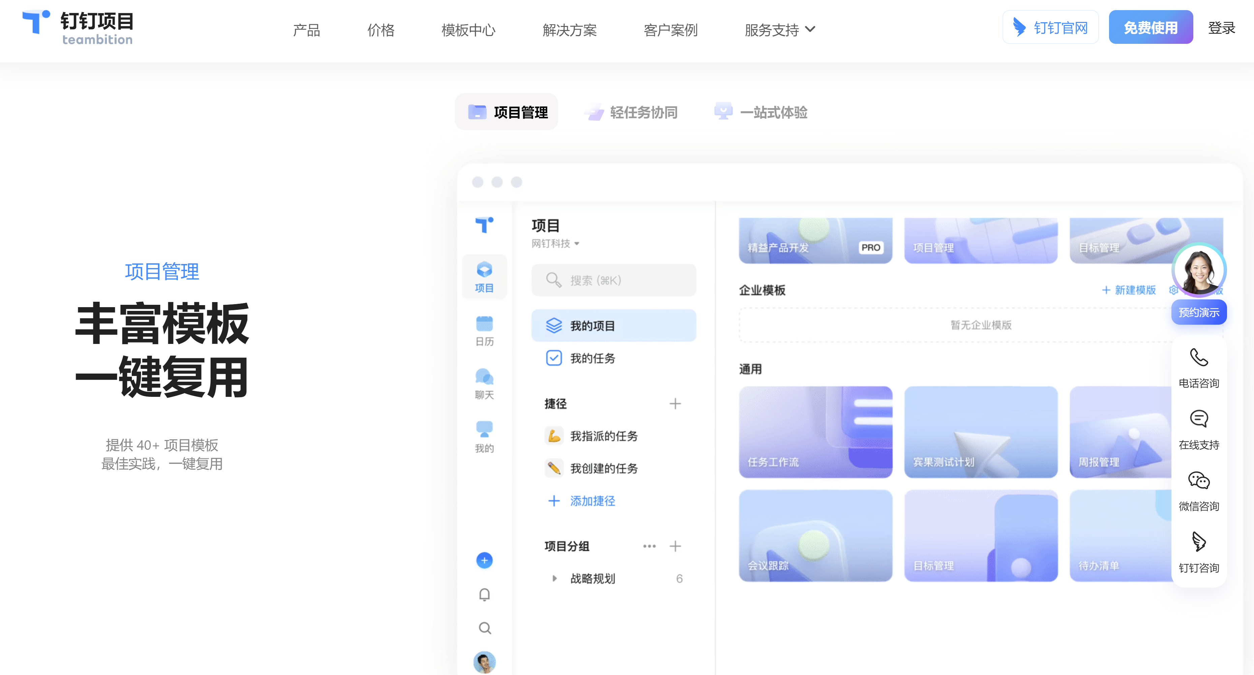Add a project group with the plus beside 项目分组
1254x675 pixels.
pyautogui.click(x=675, y=547)
